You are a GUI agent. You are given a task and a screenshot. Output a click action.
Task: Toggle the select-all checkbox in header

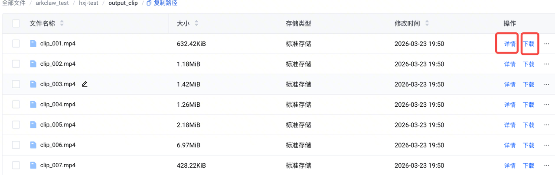(16, 23)
